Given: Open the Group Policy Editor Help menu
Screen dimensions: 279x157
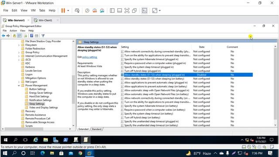Looking at the screenshot, I should (x=31, y=31).
